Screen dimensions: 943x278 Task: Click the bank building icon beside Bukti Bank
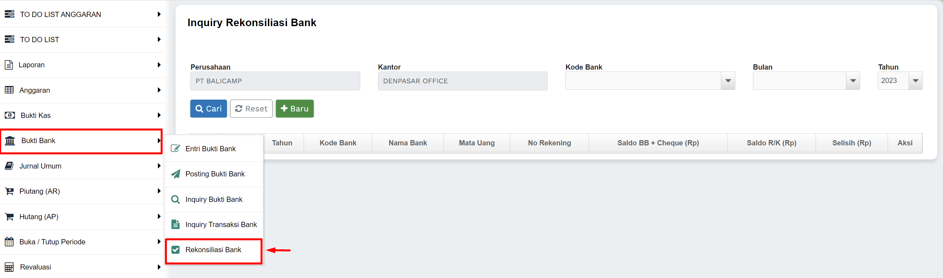pyautogui.click(x=10, y=141)
